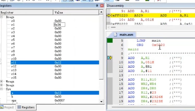Collapse the Sys register group
Viewport: 195px width, 111px height.
2,89
